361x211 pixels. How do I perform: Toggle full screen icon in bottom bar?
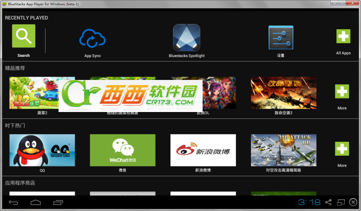tap(341, 202)
